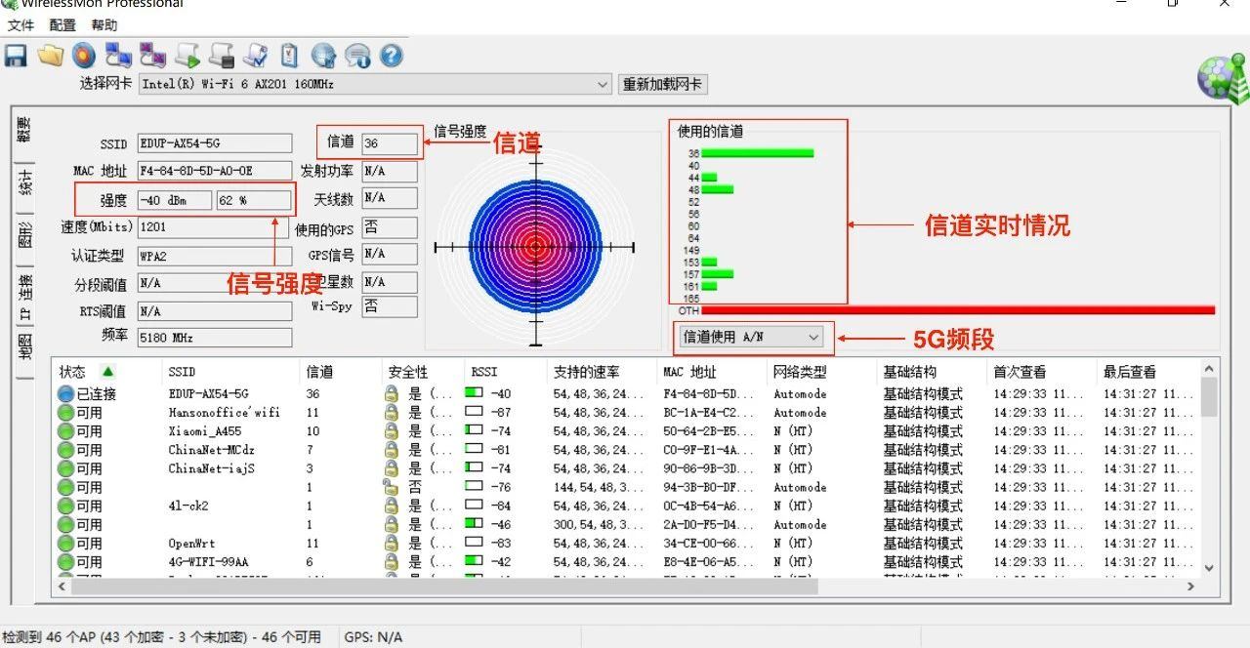
Task: Open the 选择网卡 adapter dropdown
Action: click(x=603, y=85)
